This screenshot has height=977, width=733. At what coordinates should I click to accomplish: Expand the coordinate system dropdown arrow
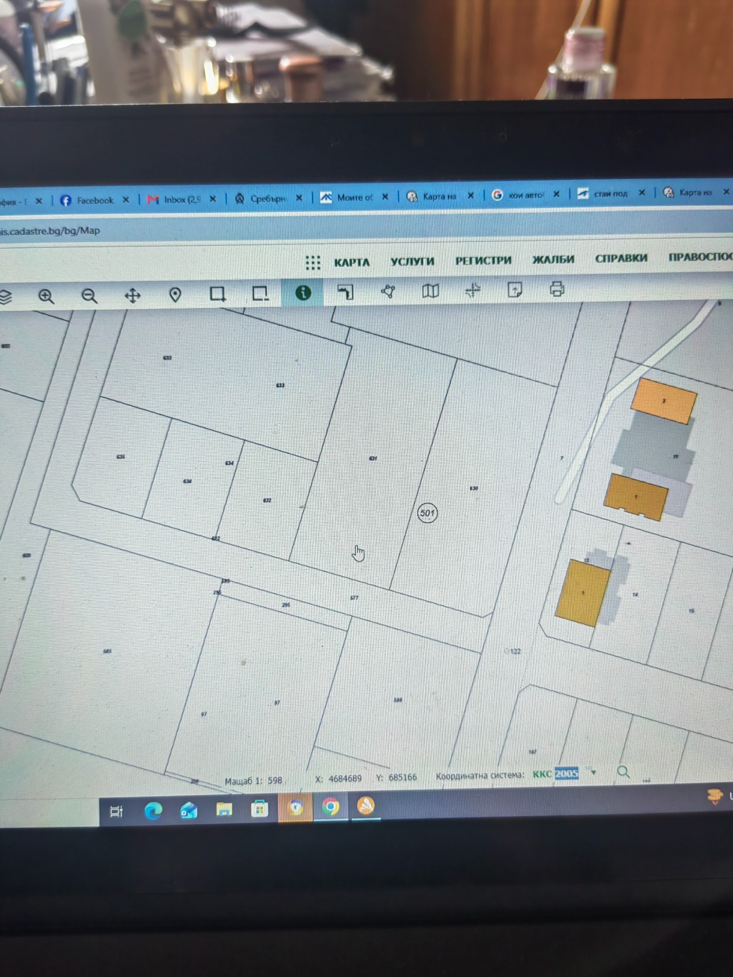pyautogui.click(x=594, y=773)
